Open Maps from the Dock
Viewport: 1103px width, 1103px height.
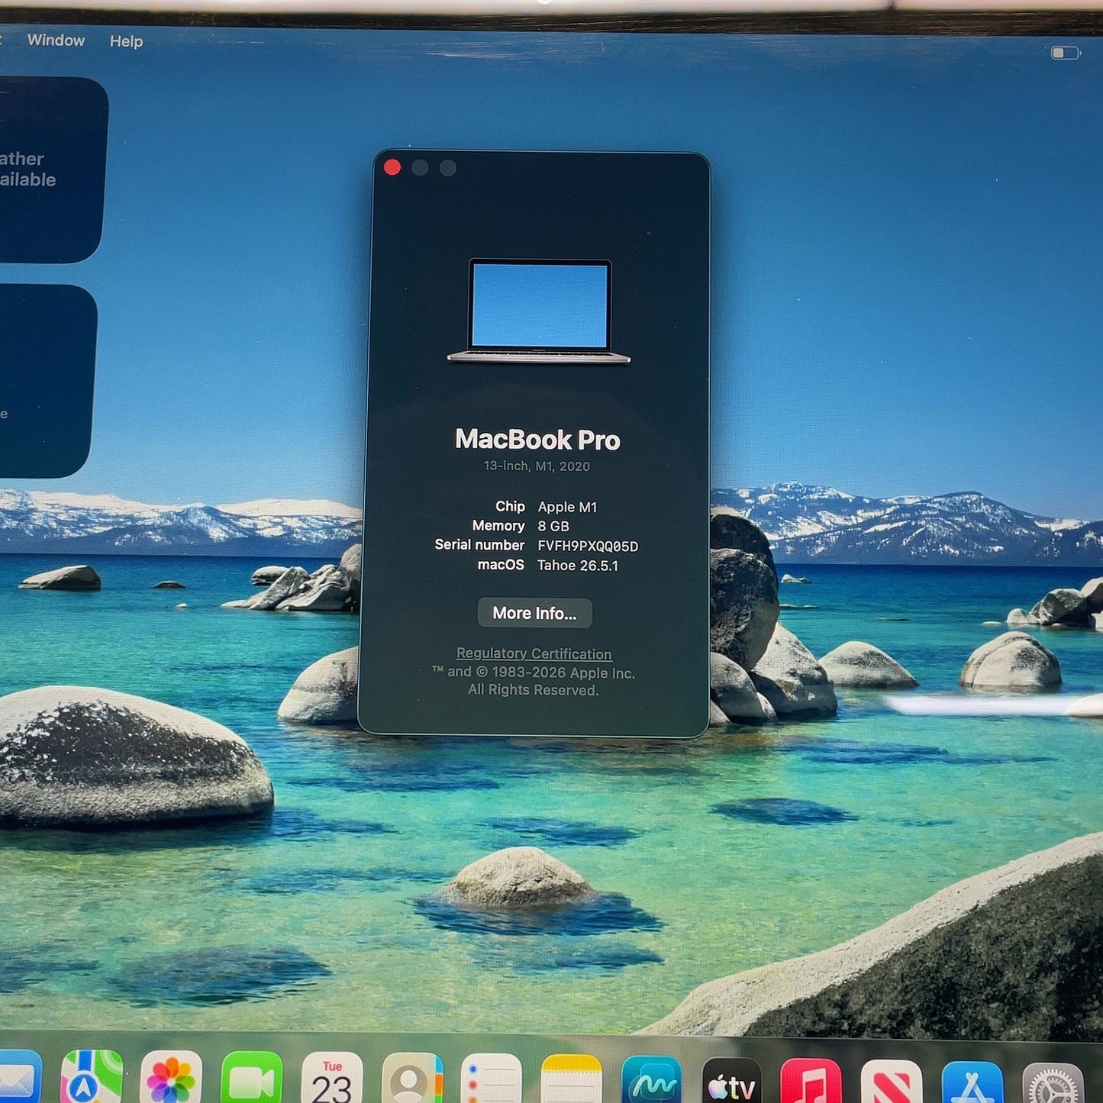click(92, 1078)
